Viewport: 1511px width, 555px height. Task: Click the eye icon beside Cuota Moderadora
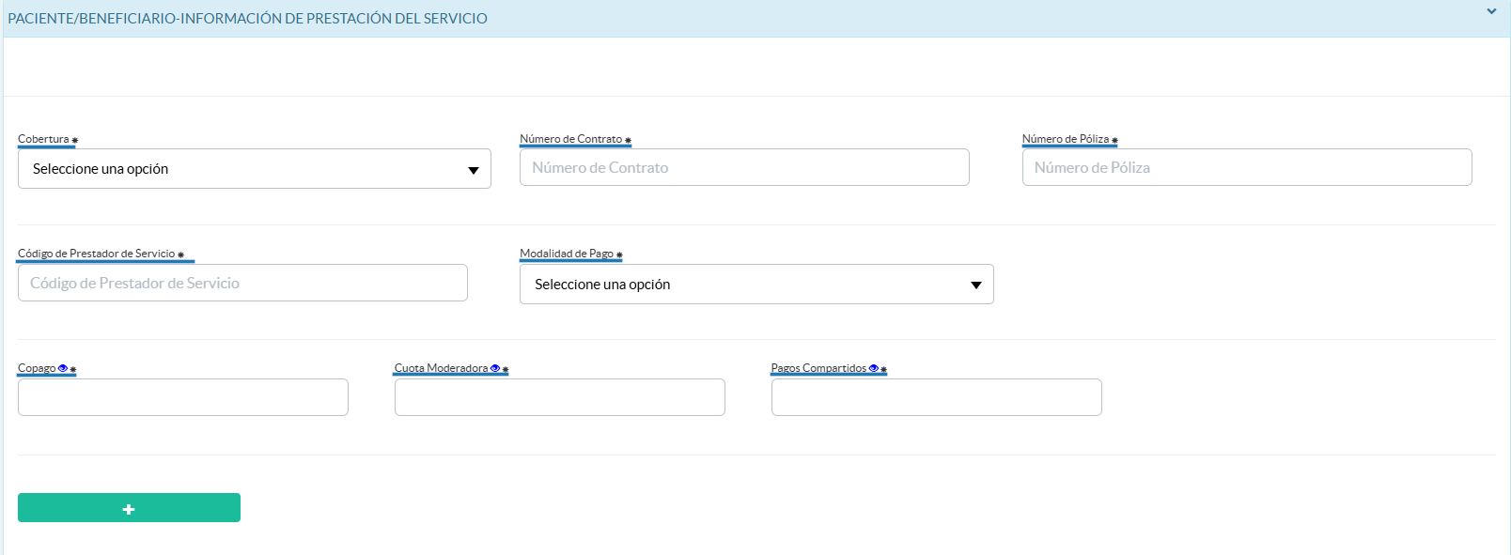[x=495, y=368]
